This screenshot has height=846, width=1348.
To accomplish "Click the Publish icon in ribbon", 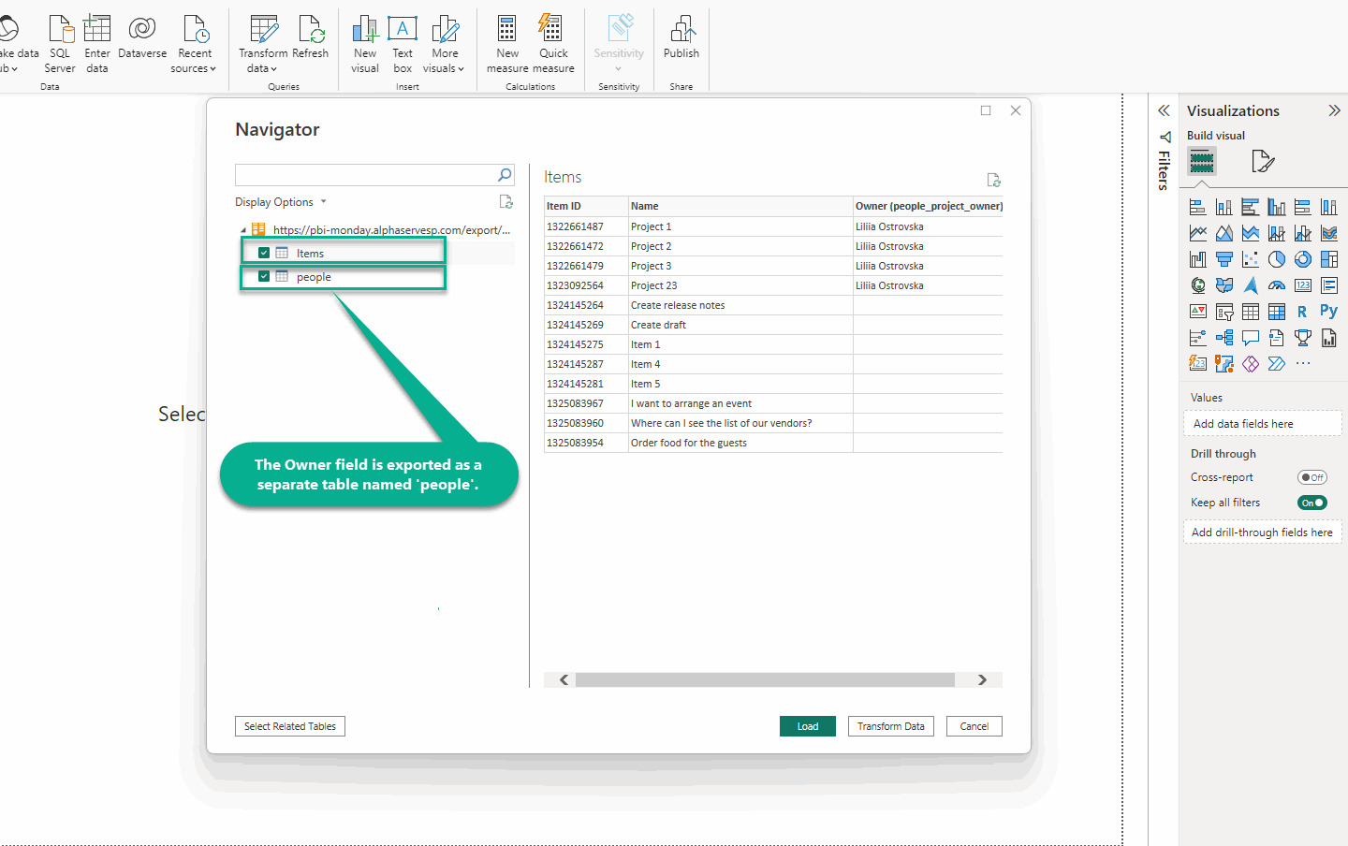I will tap(681, 37).
